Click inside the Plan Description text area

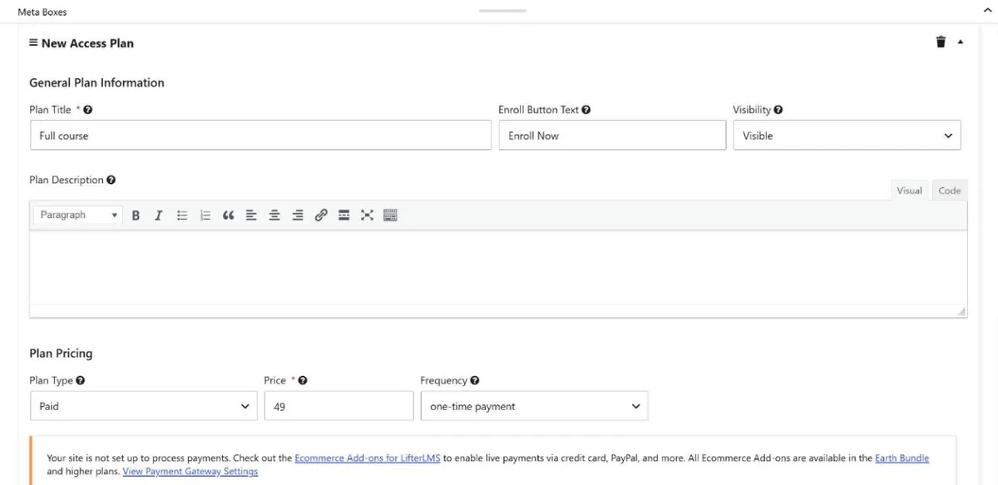tap(498, 268)
